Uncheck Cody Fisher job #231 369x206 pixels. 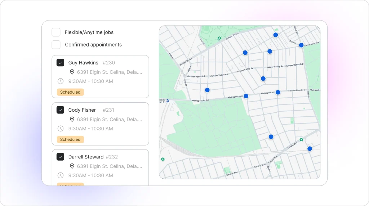point(60,110)
